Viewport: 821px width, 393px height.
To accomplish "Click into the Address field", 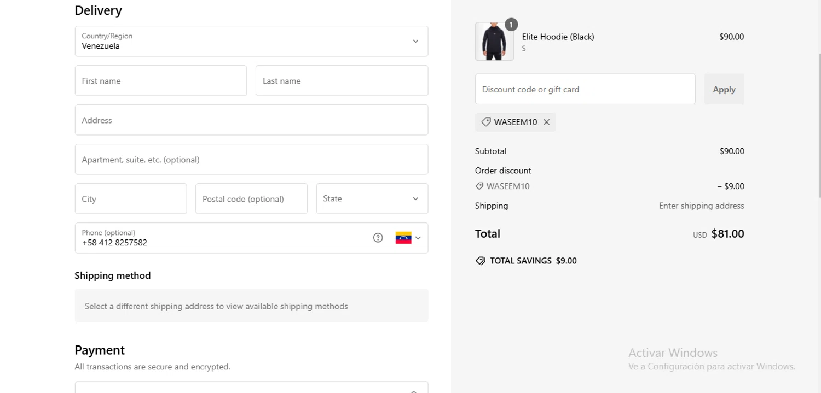I will tap(251, 120).
